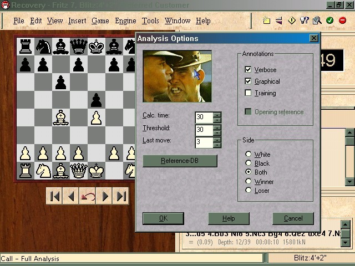Viewport: 355px width, 266px height.
Task: Cancel the Analysis Options dialog
Action: (x=293, y=218)
